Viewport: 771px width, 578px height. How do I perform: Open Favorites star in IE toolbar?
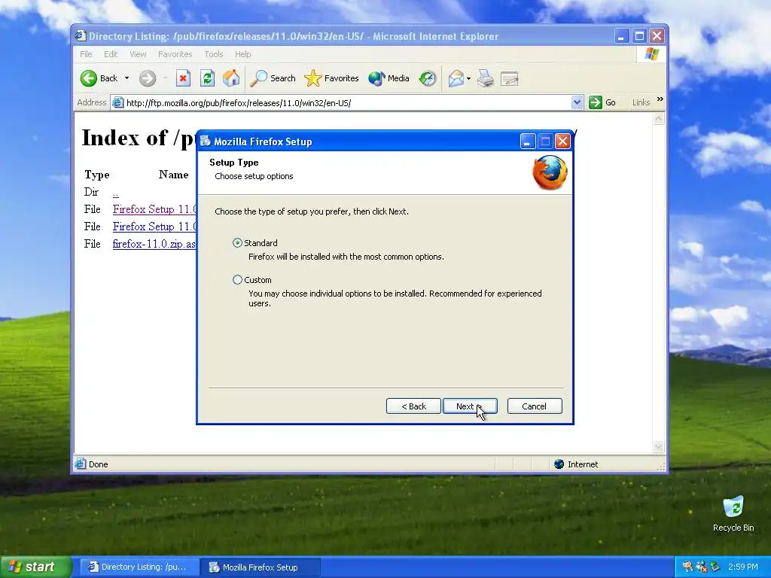click(x=331, y=78)
